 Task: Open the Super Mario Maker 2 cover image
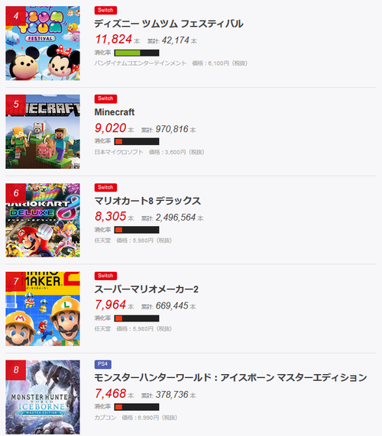(43, 308)
